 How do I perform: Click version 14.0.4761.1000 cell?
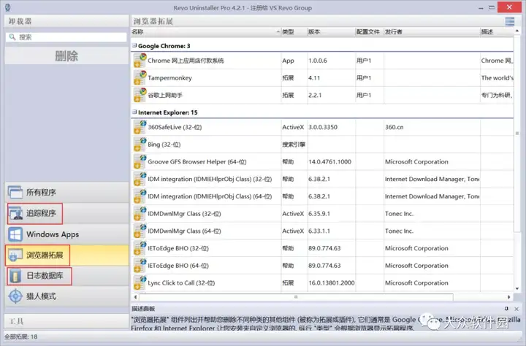pos(329,161)
